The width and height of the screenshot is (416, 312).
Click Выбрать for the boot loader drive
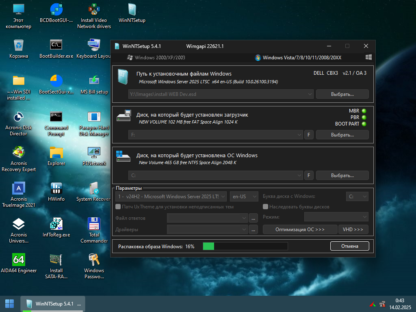(x=342, y=135)
